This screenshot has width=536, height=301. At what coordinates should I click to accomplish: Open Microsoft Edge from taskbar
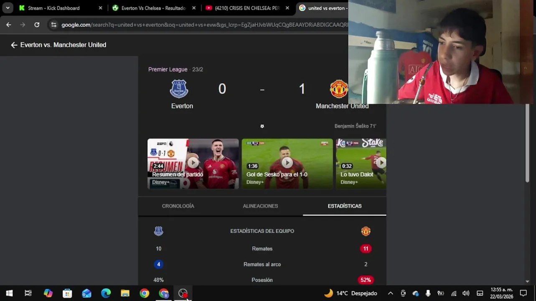coord(106,293)
